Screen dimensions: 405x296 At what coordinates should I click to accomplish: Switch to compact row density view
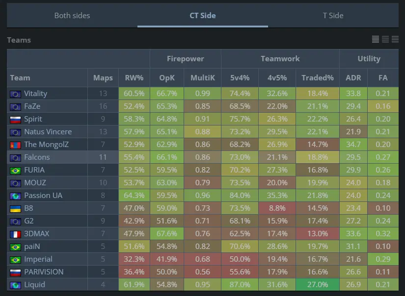click(x=376, y=39)
